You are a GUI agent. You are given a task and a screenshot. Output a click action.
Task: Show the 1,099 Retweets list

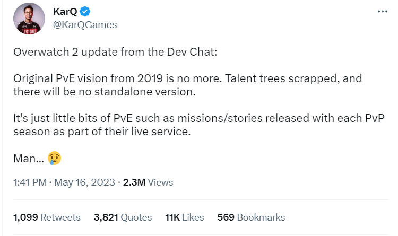47,217
